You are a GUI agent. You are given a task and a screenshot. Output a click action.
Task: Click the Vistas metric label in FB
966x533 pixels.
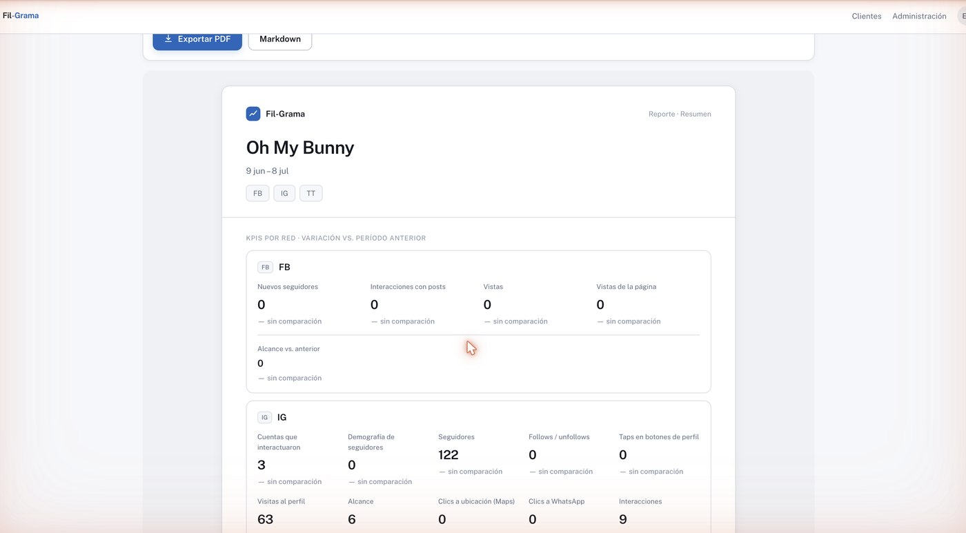493,287
